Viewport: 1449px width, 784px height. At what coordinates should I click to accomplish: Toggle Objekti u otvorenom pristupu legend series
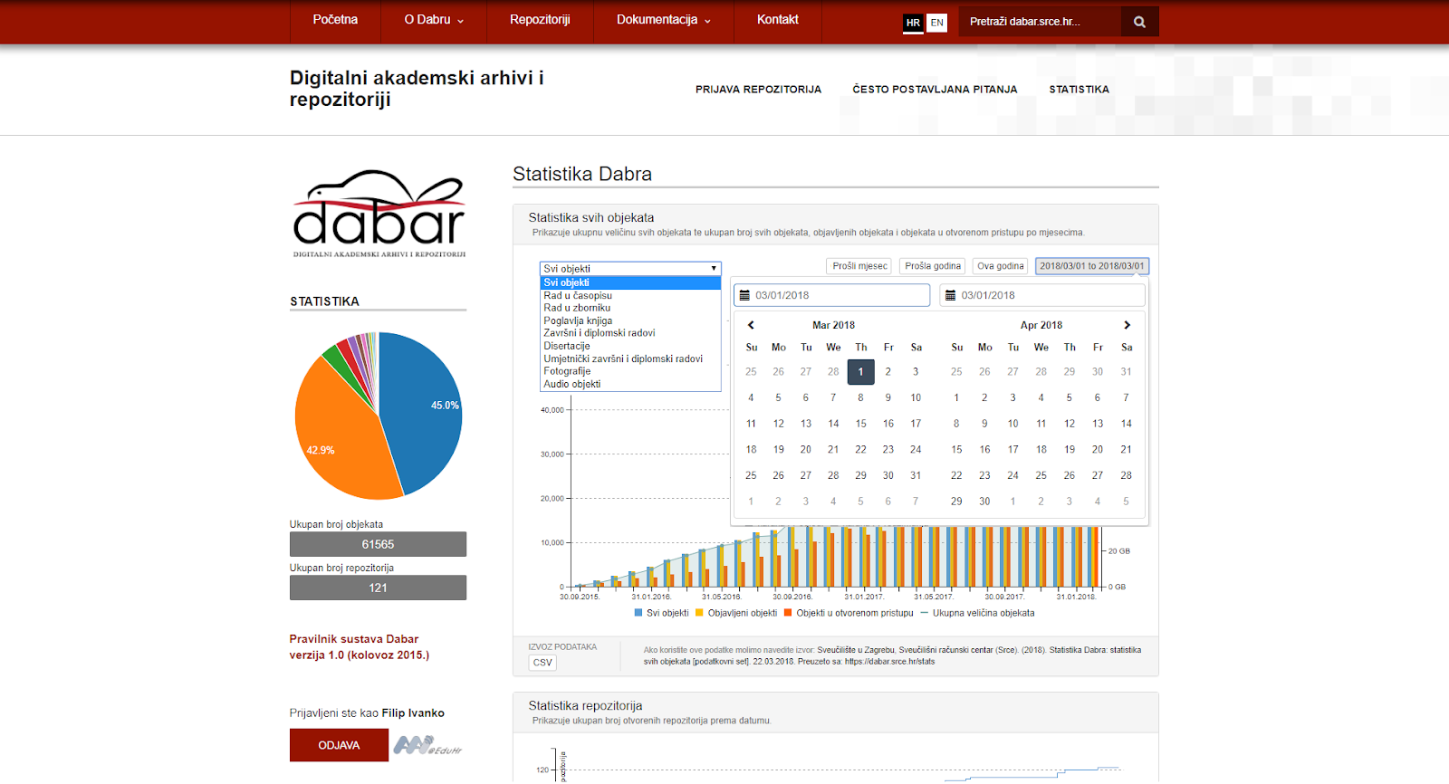click(849, 613)
